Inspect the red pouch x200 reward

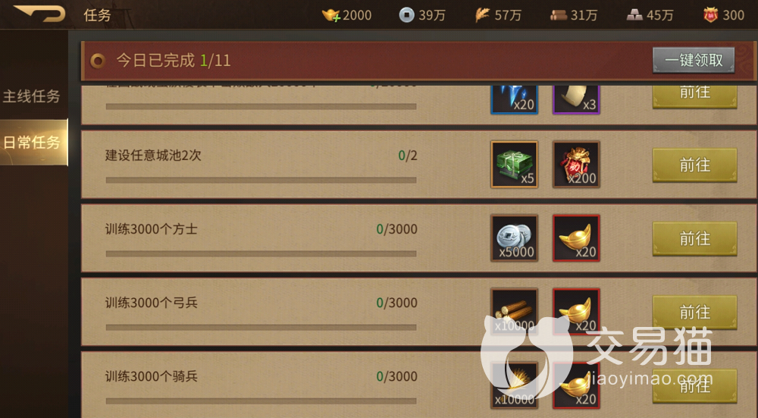(576, 165)
